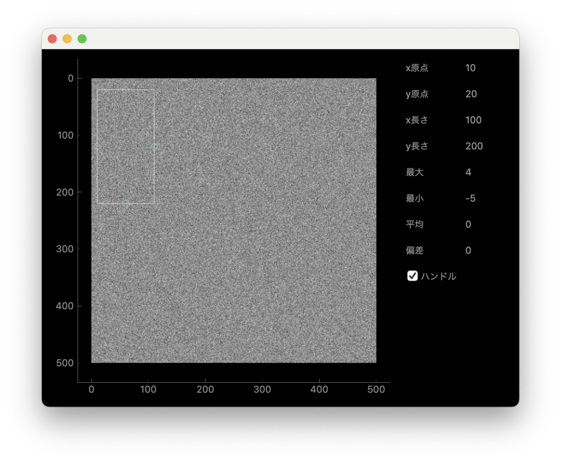
Task: Click the 400 tick on the horizontal axis
Action: 319,389
